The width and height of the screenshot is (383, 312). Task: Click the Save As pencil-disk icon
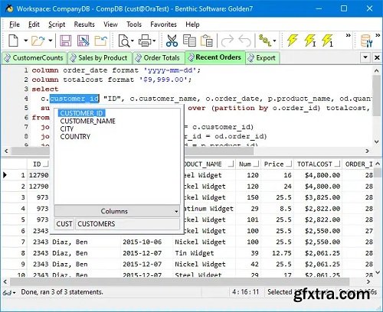[x=83, y=41]
